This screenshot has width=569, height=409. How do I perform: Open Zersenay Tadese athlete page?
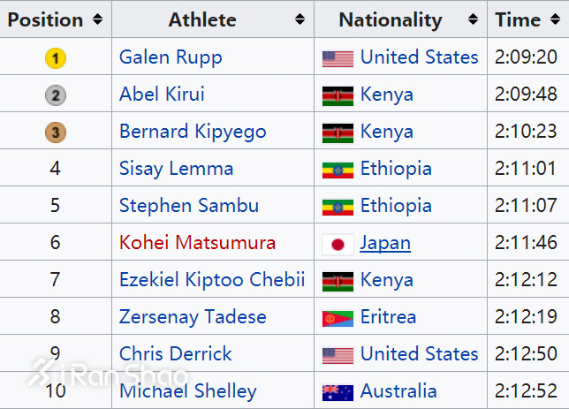(x=193, y=317)
